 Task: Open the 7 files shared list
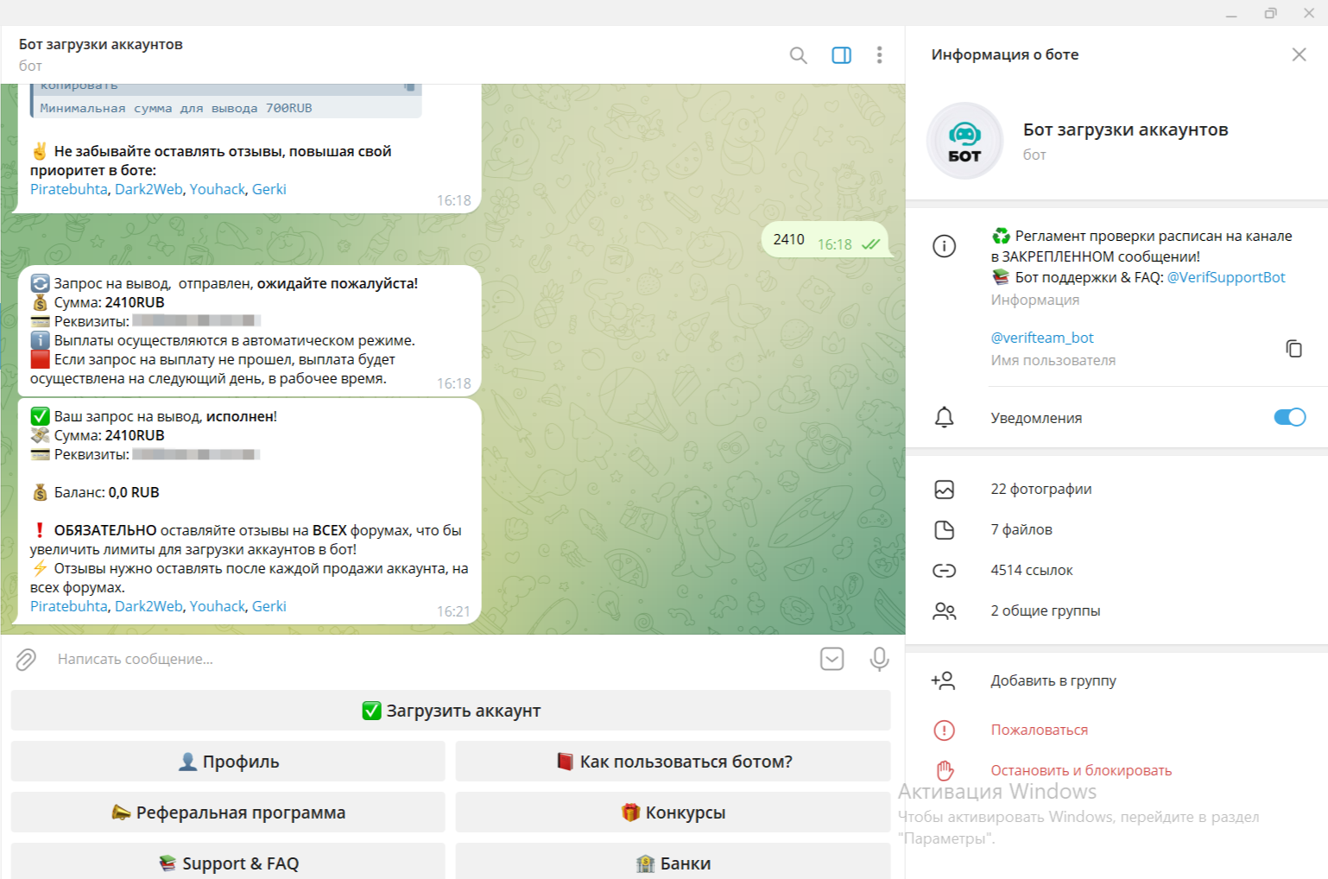click(x=1021, y=529)
